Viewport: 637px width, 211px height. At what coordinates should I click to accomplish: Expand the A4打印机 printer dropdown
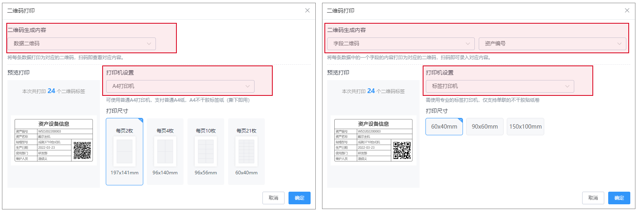(180, 86)
